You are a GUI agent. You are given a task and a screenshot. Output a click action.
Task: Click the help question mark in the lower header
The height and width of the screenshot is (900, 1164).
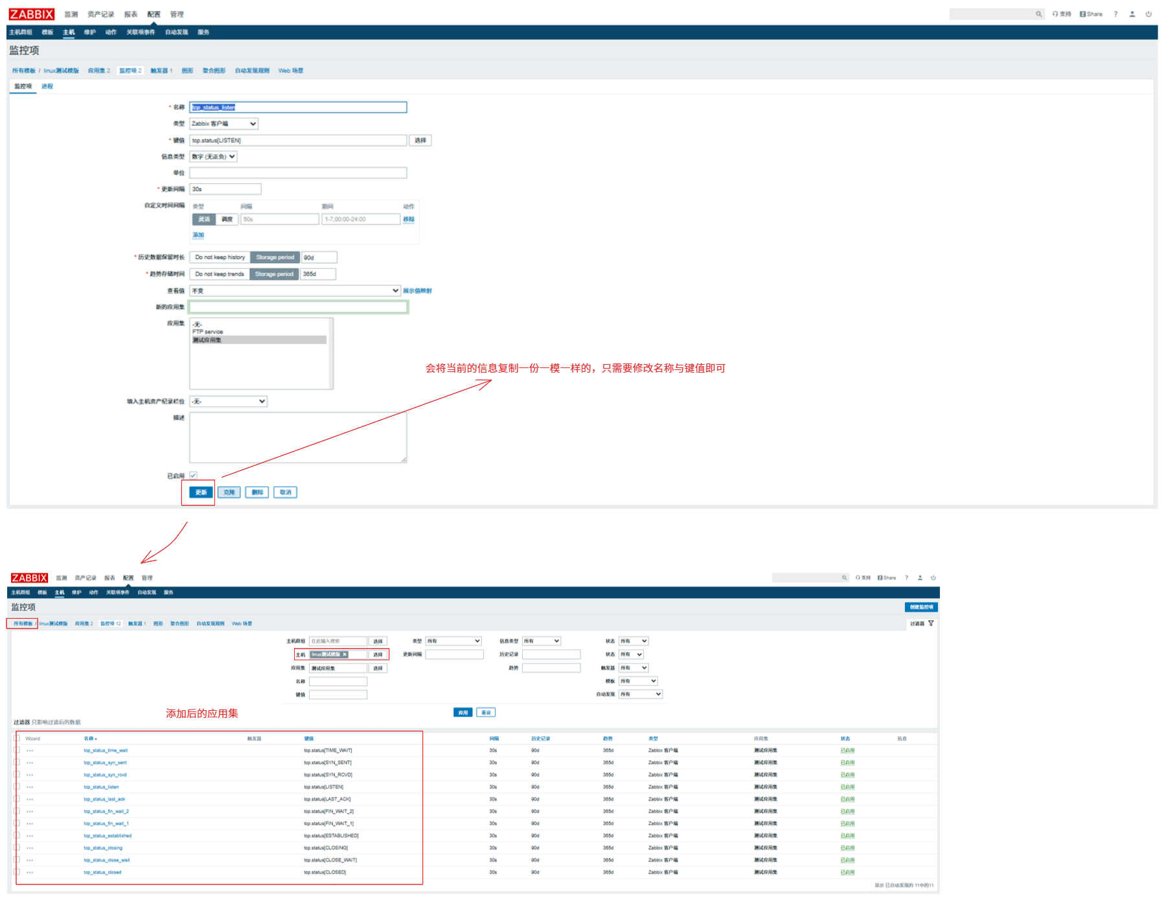[907, 578]
